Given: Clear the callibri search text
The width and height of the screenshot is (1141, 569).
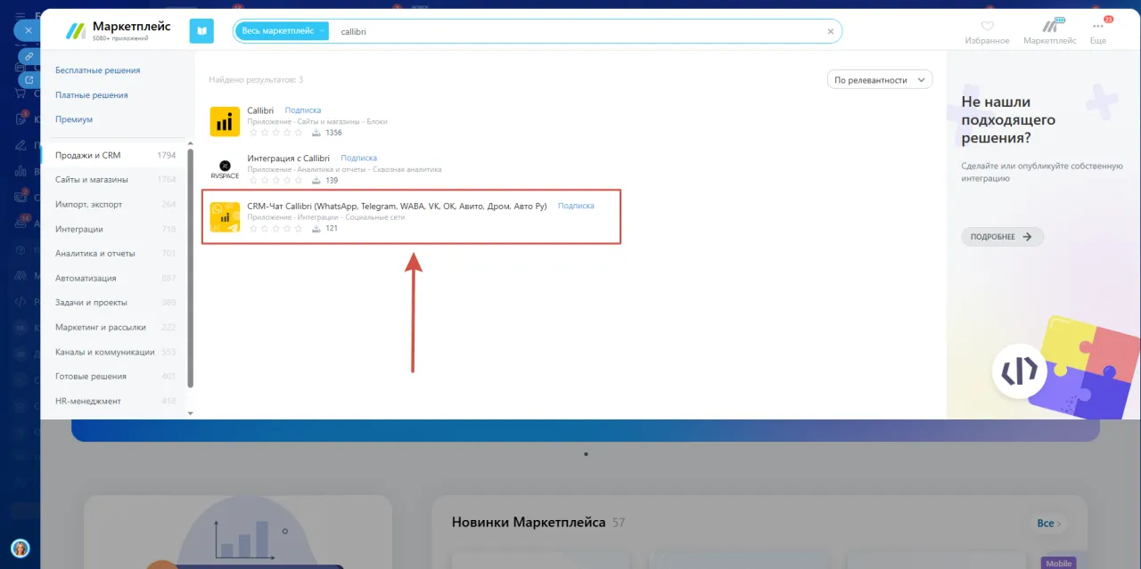Looking at the screenshot, I should coord(830,31).
